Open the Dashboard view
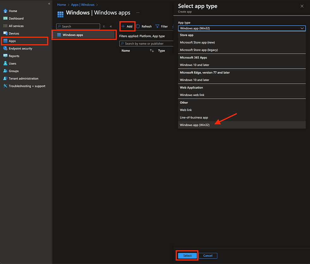The width and height of the screenshot is (310, 264). 15,18
